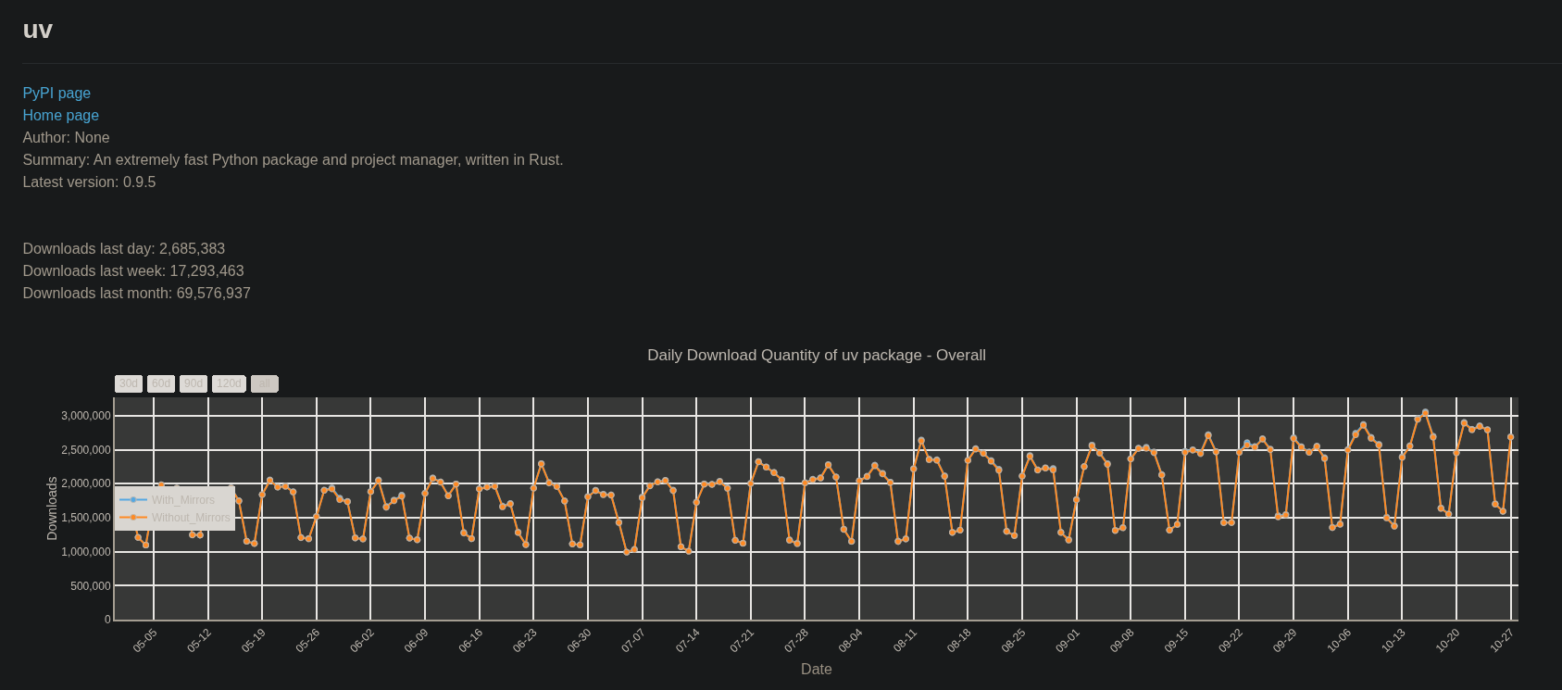Show all data with 'all' button
The height and width of the screenshot is (690, 1562).
[x=264, y=383]
